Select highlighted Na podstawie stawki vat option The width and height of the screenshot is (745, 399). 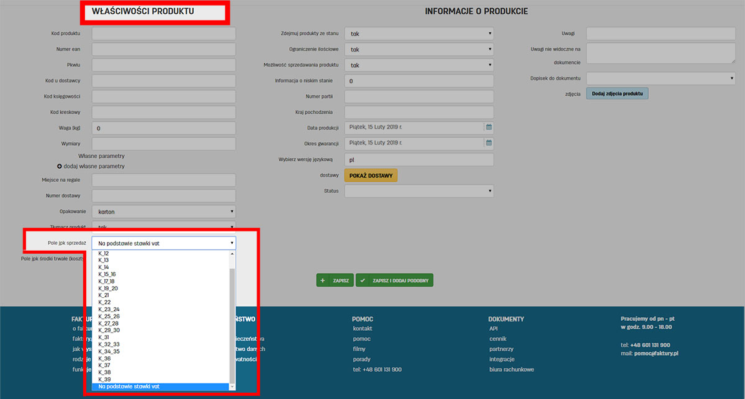tap(129, 387)
